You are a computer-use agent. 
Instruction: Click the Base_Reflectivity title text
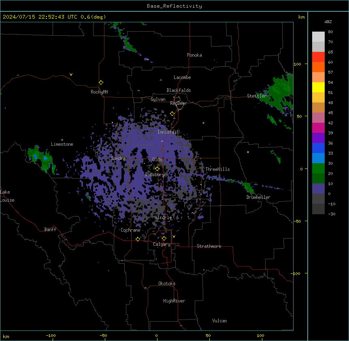pos(174,6)
